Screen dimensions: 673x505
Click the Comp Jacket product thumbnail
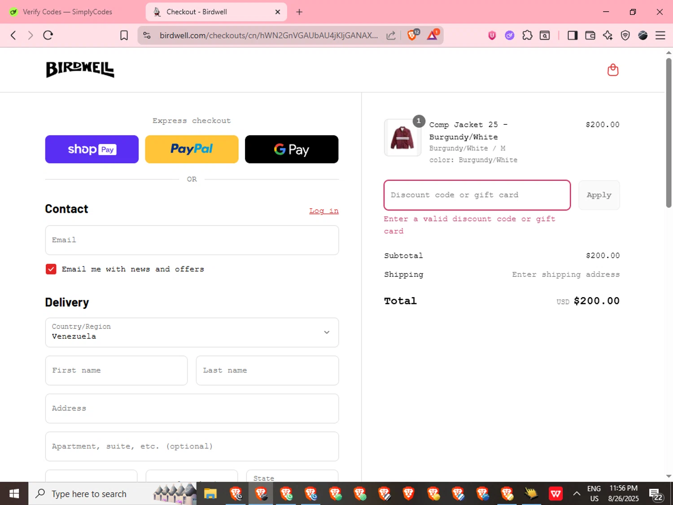(x=402, y=137)
